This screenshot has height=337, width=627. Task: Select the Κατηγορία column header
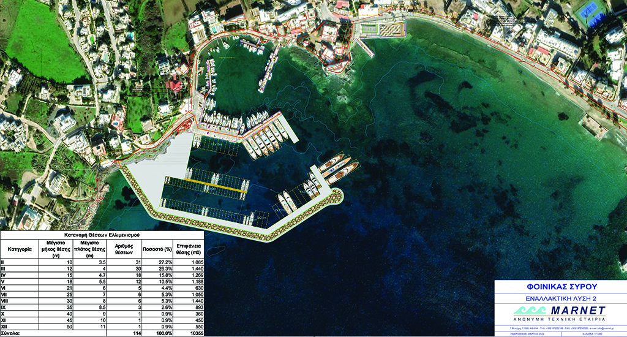[x=19, y=249]
